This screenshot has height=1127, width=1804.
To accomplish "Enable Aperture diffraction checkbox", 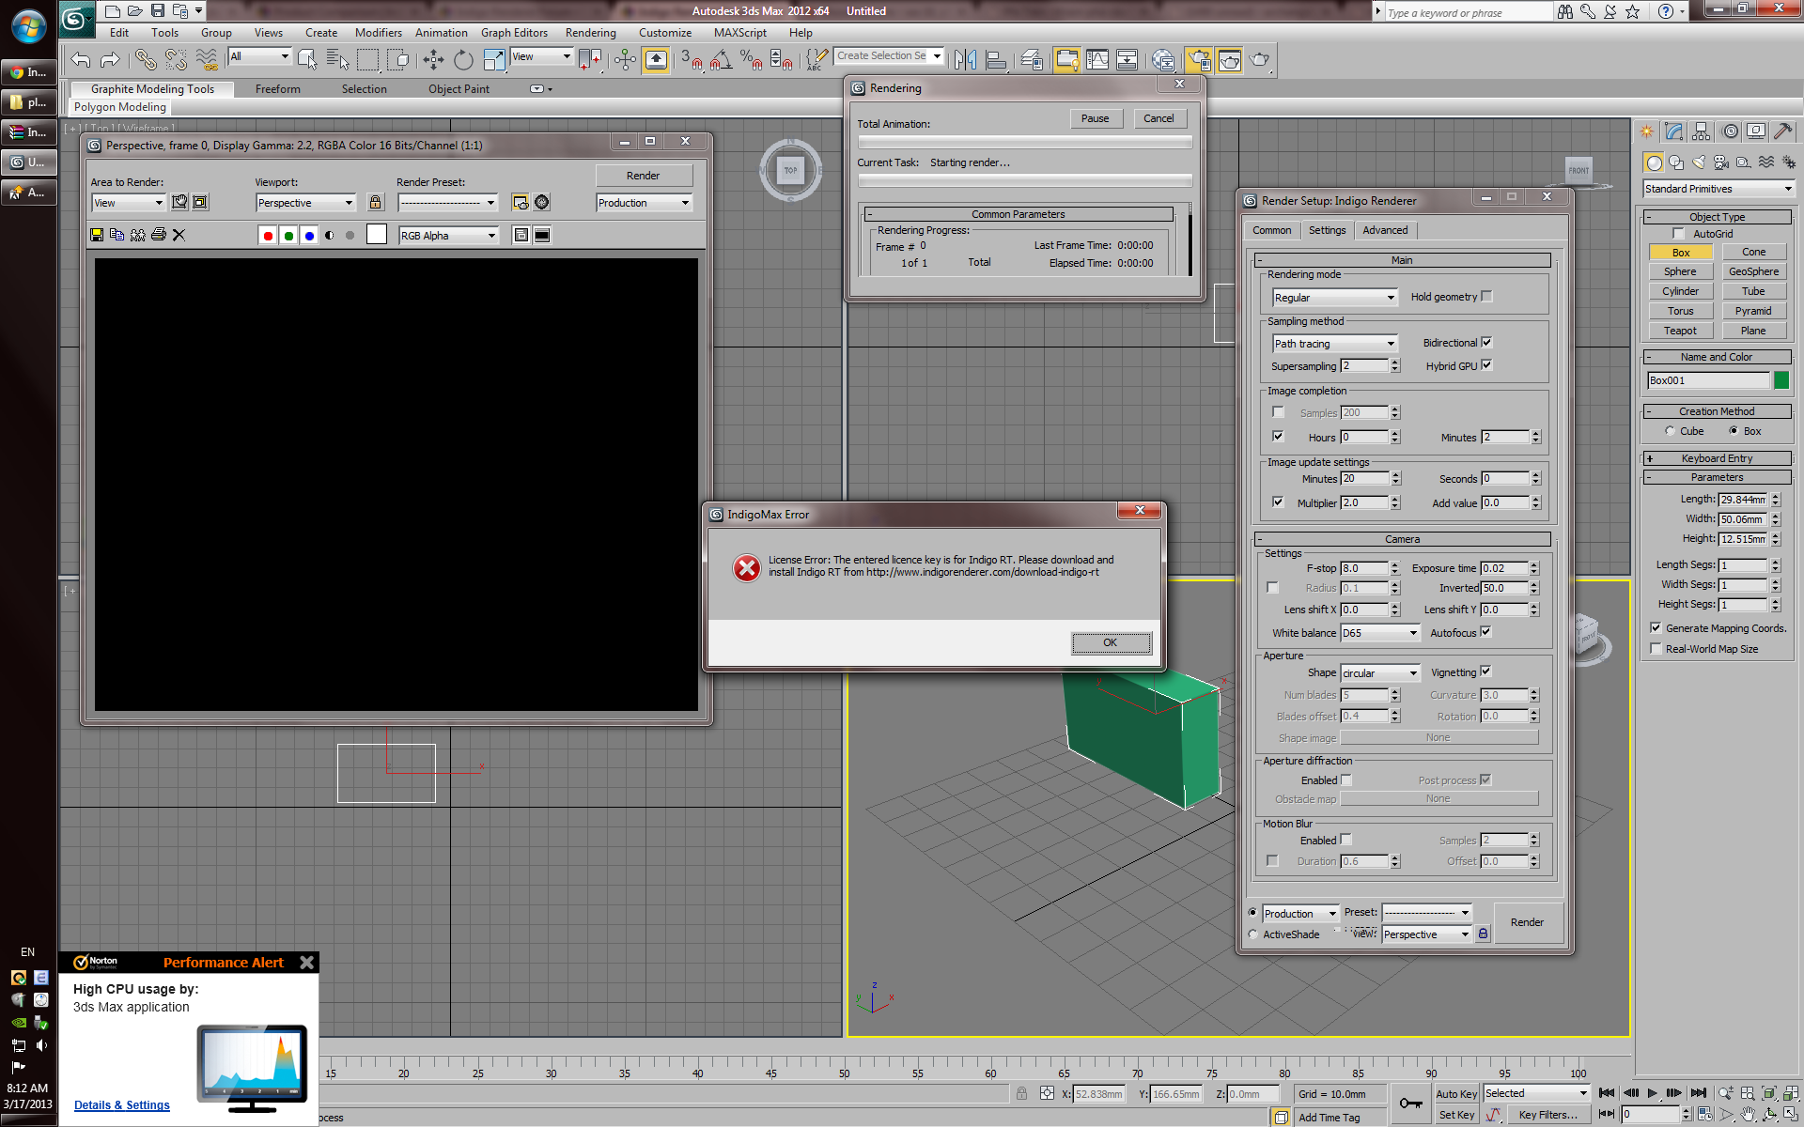I will [x=1345, y=780].
